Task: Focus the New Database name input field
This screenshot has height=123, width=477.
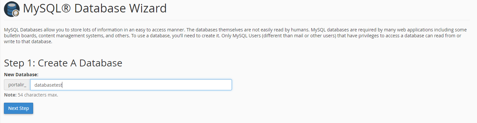Action: click(131, 85)
